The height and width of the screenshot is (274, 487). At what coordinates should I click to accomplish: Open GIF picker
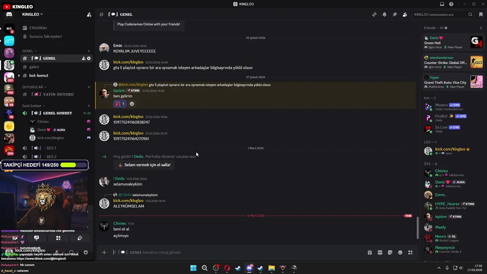coord(380,252)
